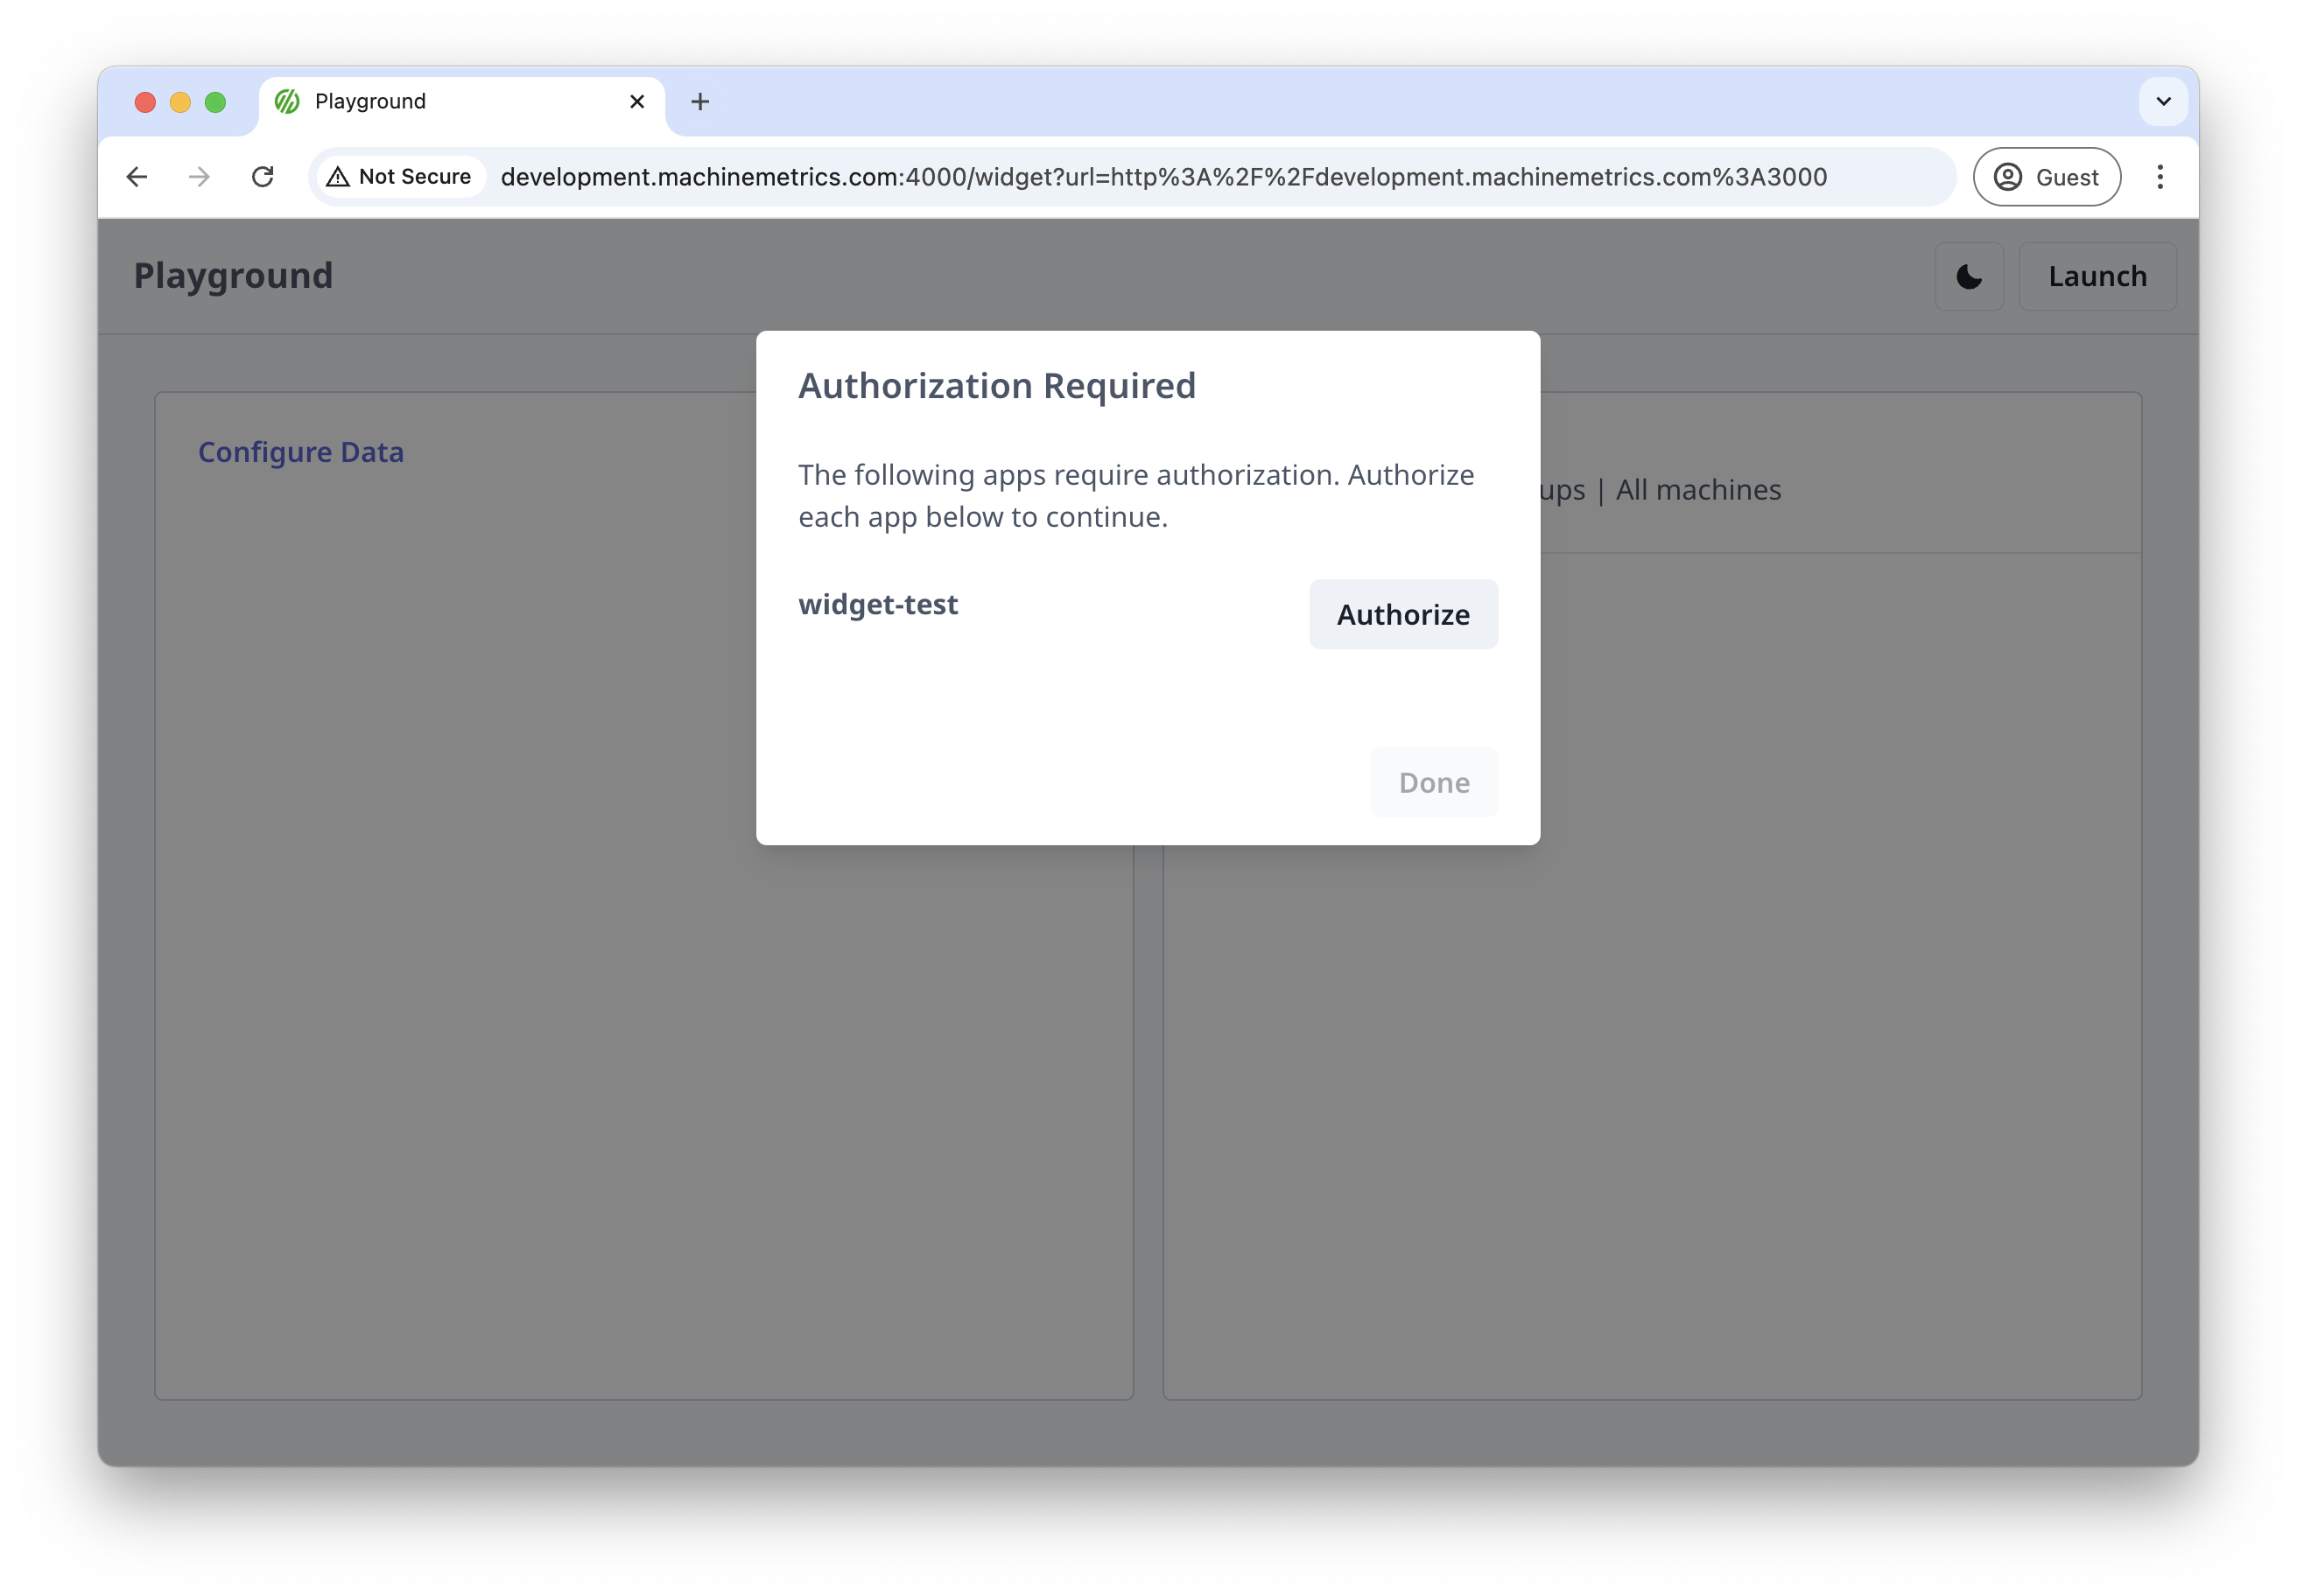Open the Guest profile menu
This screenshot has width=2297, height=1596.
(x=2046, y=177)
